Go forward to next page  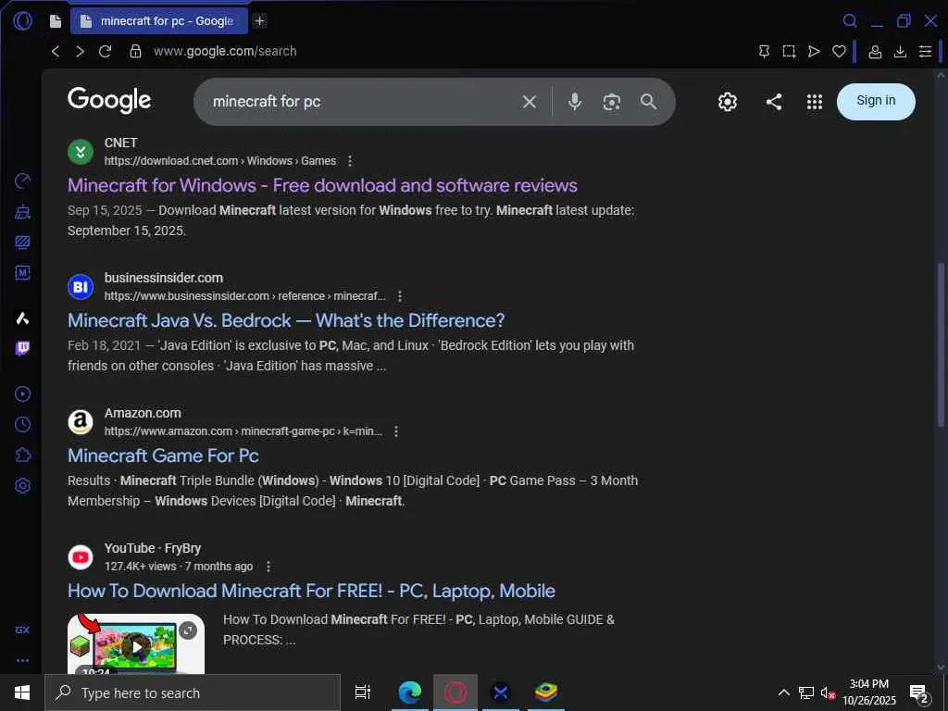click(80, 52)
